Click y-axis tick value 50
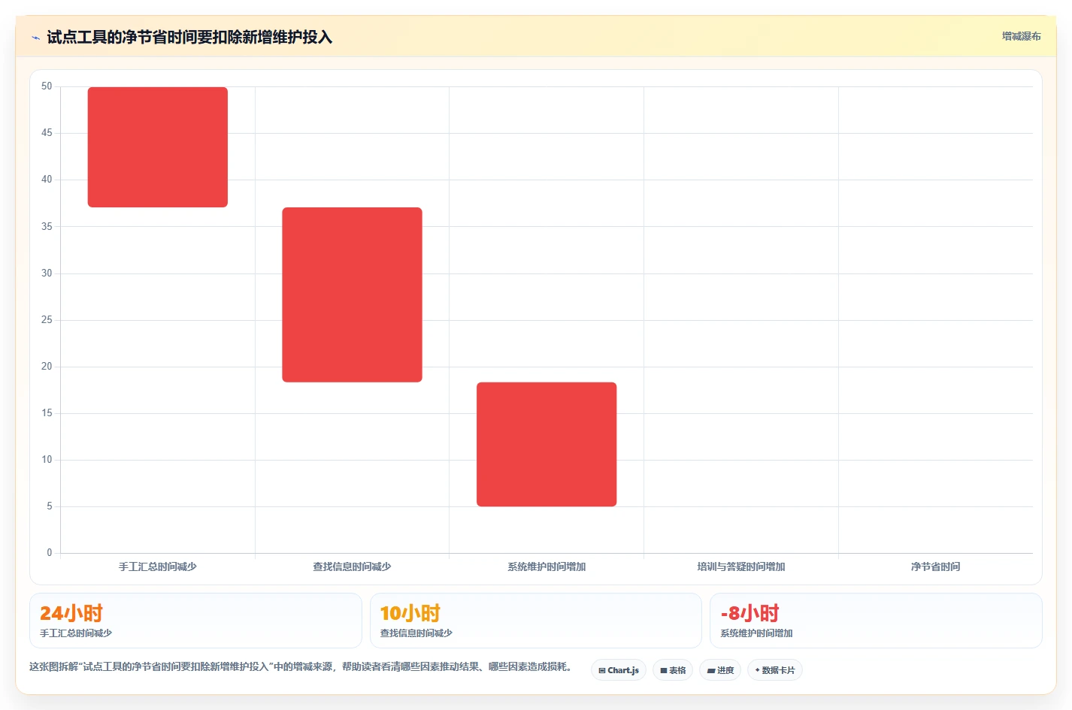 tap(47, 86)
